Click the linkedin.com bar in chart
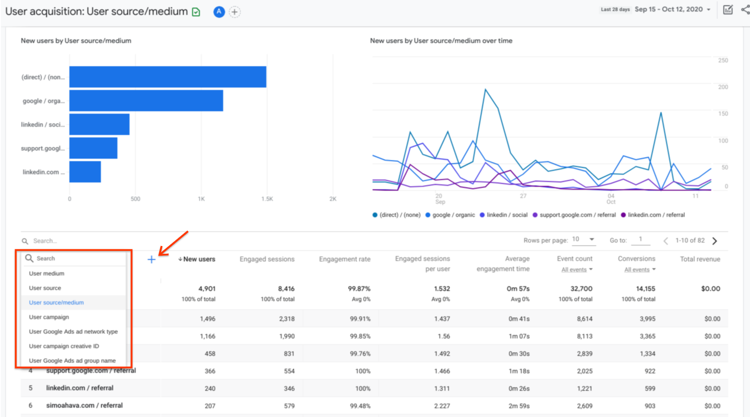 tap(85, 172)
